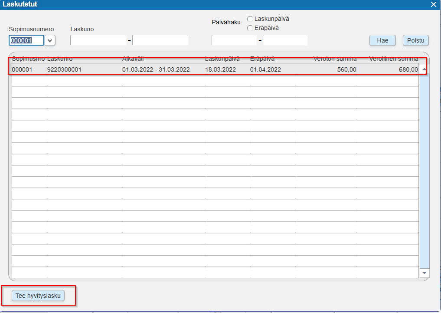Screen dimensions: 441x313
Task: Click the period 01.03.2022 - 31.03.2022 cell
Action: [156, 69]
